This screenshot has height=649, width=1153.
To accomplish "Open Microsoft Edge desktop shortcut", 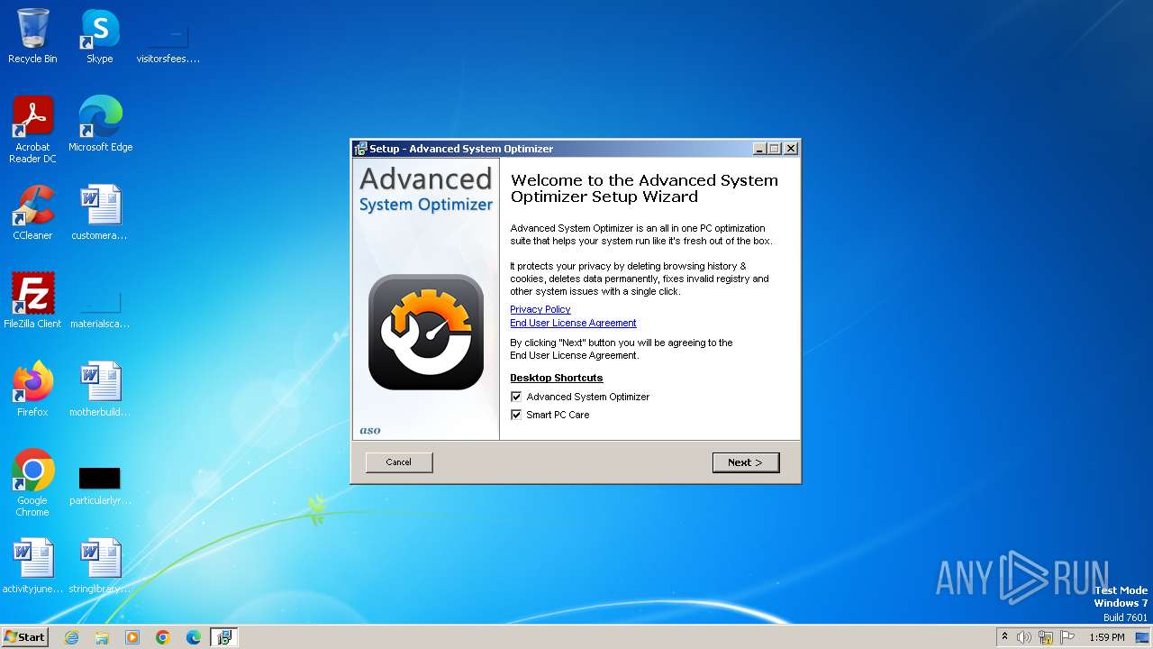I will (x=100, y=123).
